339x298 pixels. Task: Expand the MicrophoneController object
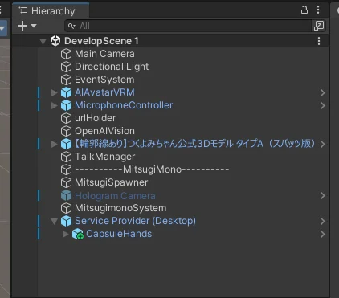click(55, 105)
